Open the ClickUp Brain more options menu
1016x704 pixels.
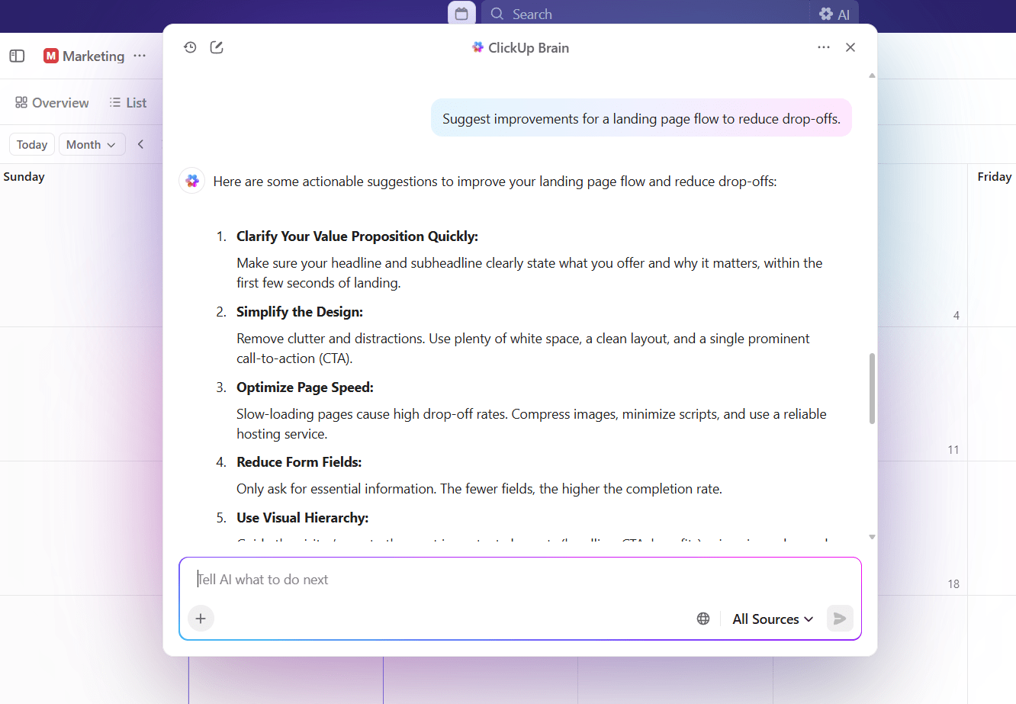(824, 47)
